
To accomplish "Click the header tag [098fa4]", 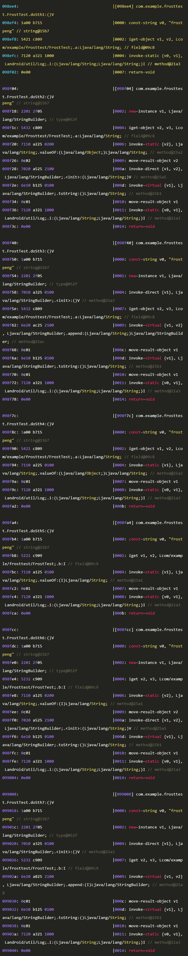I will tap(124, 523).
